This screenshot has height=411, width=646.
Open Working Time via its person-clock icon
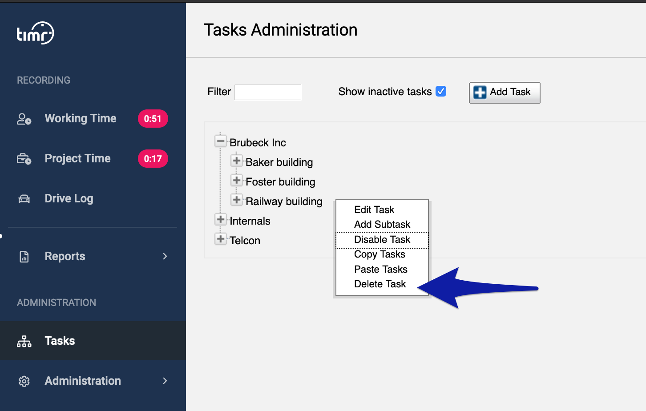(x=24, y=119)
